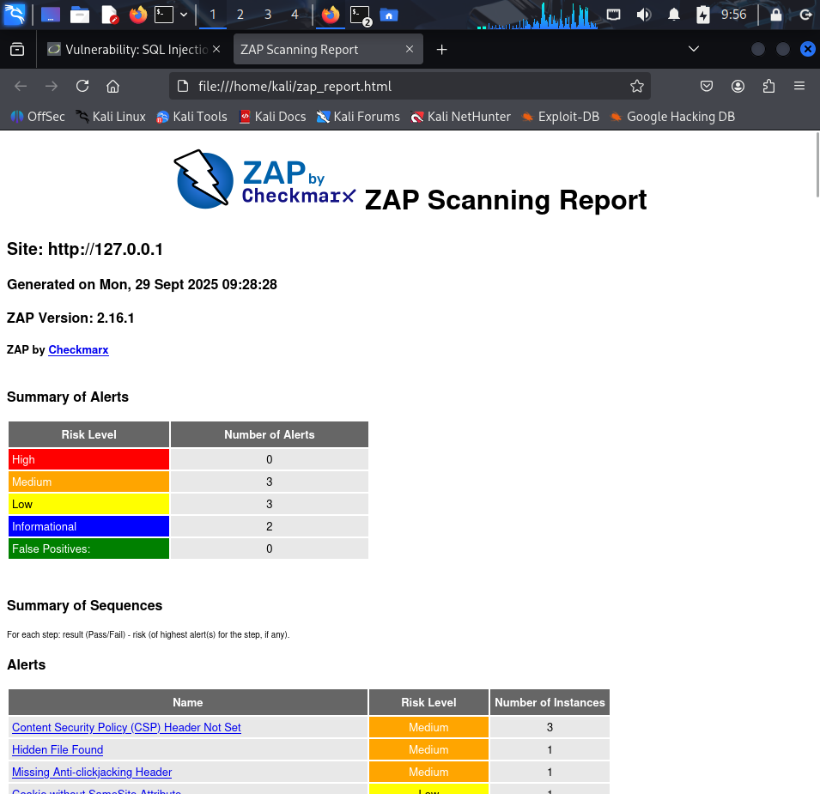Screen dimensions: 820x794
Task: Click the red High risk level cell
Action: click(89, 459)
